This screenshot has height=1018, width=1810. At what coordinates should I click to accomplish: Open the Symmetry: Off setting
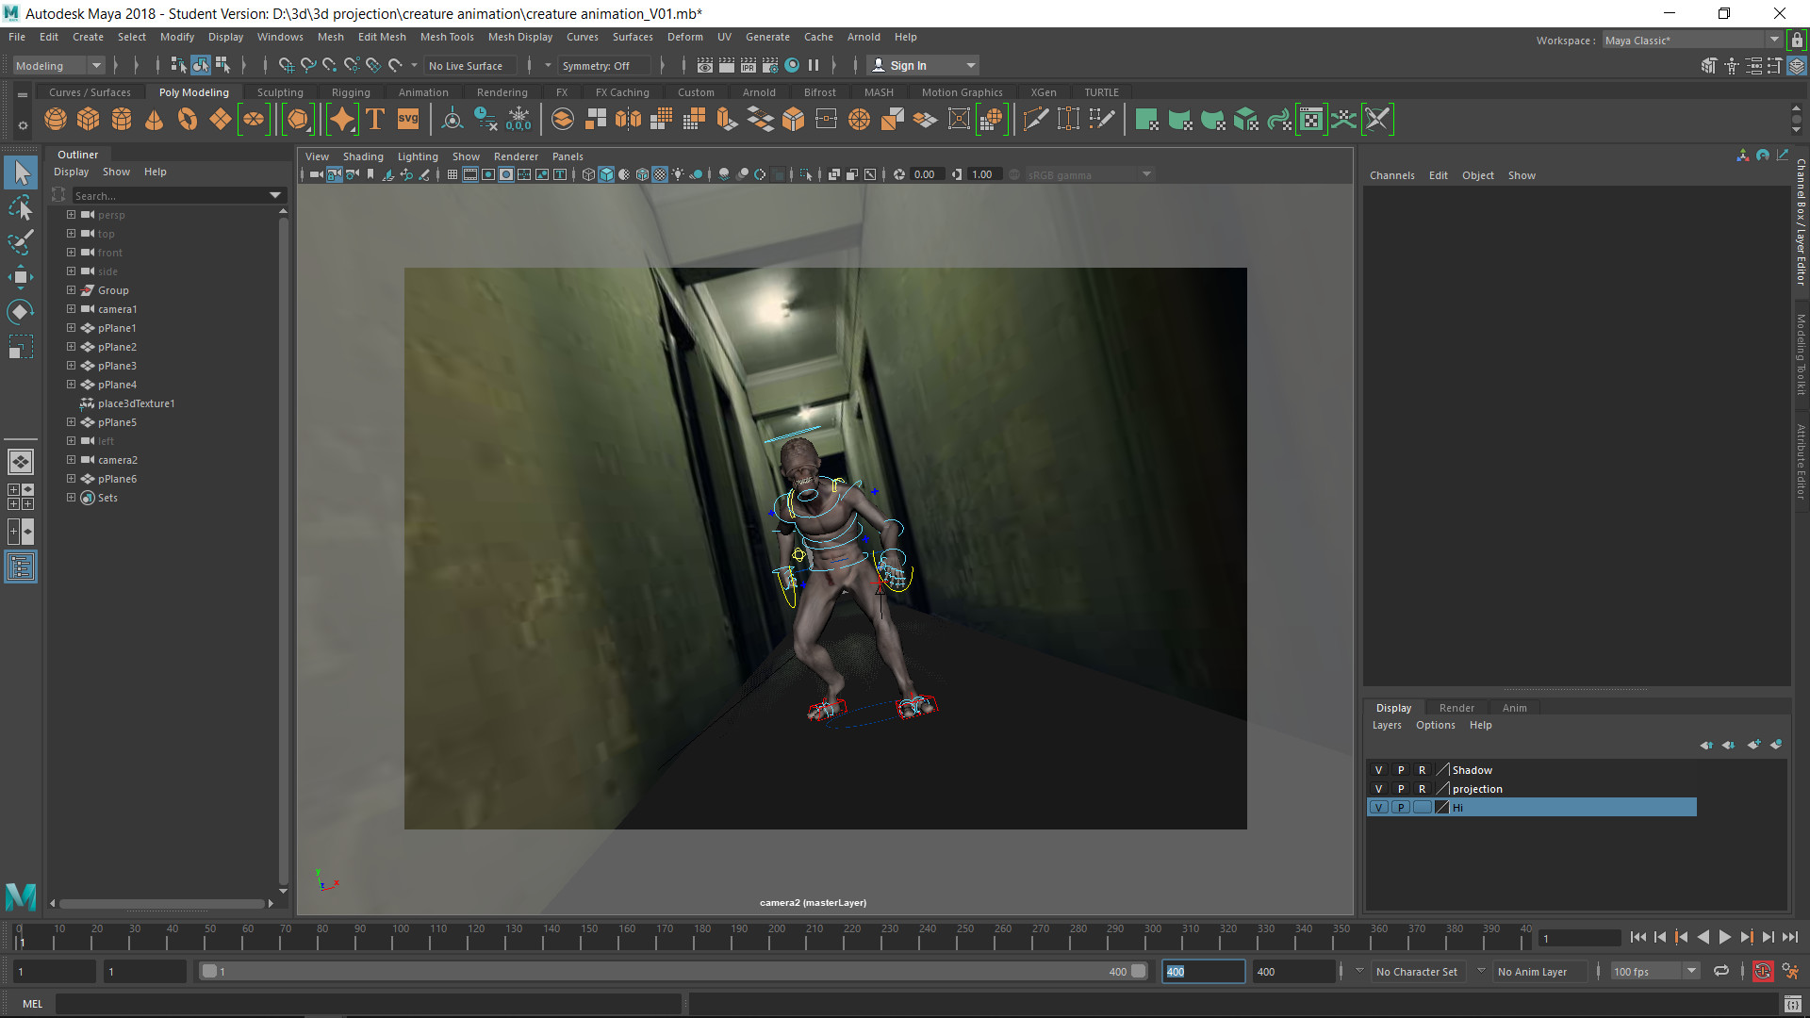[596, 66]
